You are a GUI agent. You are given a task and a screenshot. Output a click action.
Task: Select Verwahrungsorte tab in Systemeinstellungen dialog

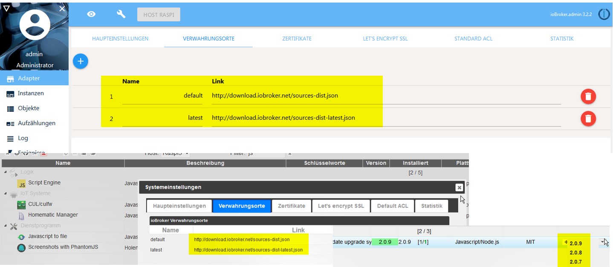tap(242, 206)
